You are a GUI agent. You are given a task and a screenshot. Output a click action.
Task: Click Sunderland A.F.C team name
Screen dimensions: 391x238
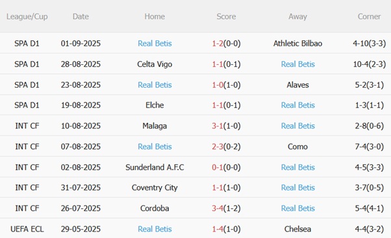click(x=155, y=167)
